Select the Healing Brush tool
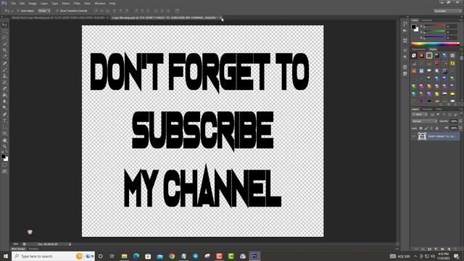The image size is (464, 261). (4, 63)
